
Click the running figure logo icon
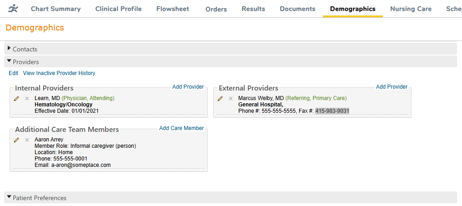(x=14, y=9)
